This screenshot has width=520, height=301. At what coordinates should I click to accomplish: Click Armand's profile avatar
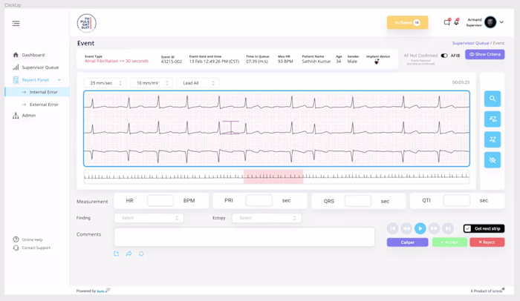[490, 22]
